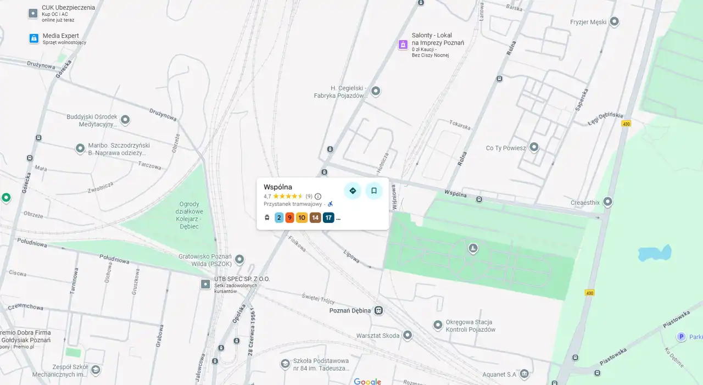Open rating info icon next to reviews
The image size is (703, 385).
tap(318, 196)
